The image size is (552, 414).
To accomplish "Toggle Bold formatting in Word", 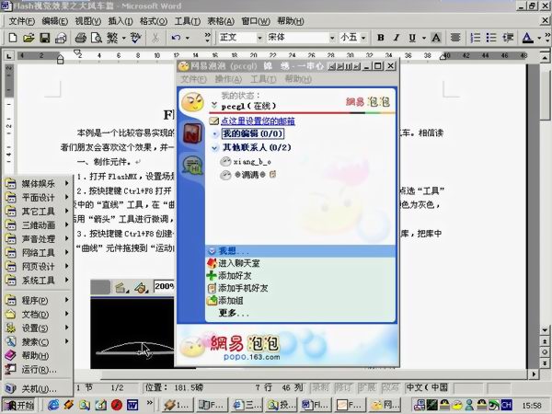I will point(382,38).
